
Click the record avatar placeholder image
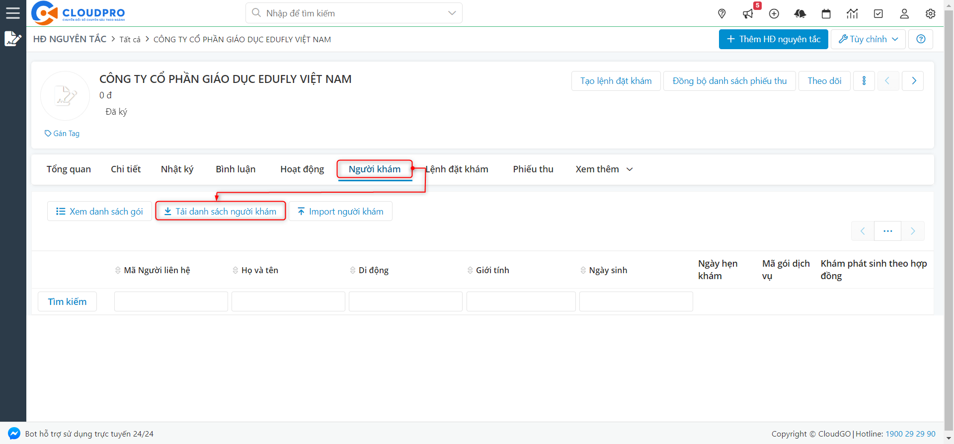pyautogui.click(x=65, y=96)
